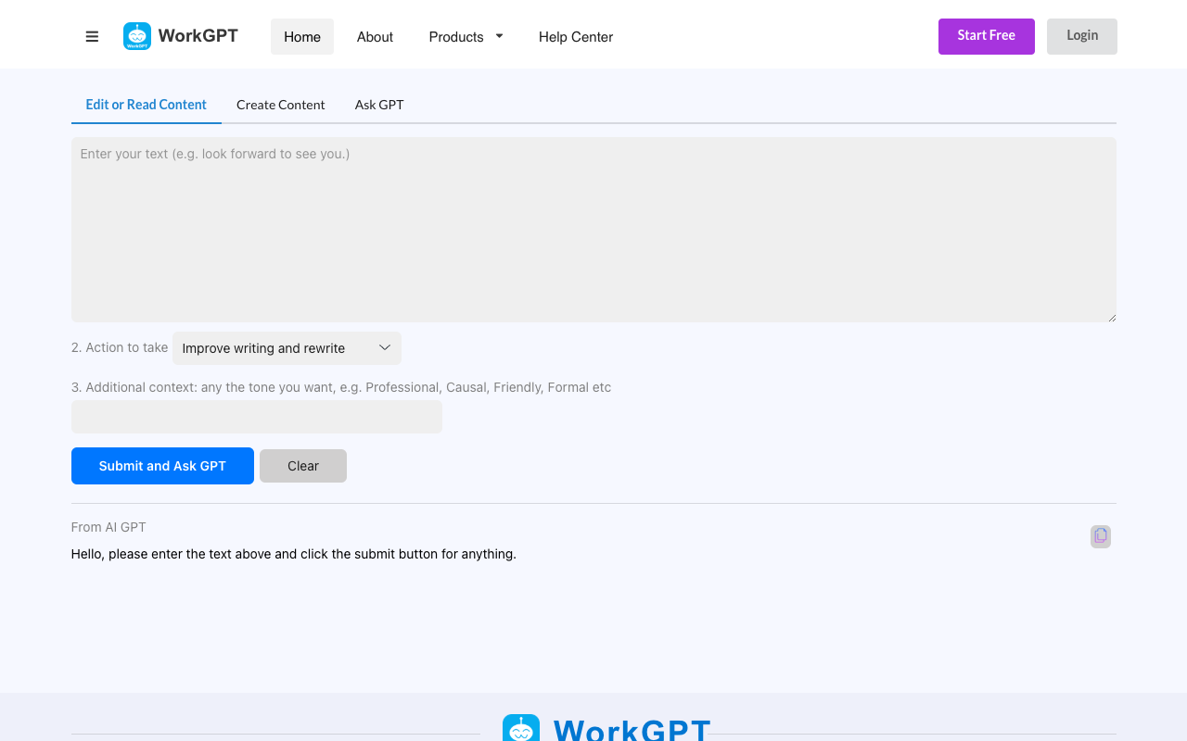Copy the AI GPT response with clipboard icon
This screenshot has height=741, width=1187.
coord(1101,536)
